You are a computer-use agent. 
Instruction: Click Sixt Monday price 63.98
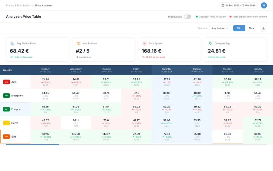(227, 134)
